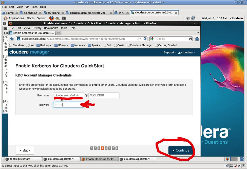247x169 pixels.
Task: Click the volume speaker icon
Action: (x=187, y=18)
